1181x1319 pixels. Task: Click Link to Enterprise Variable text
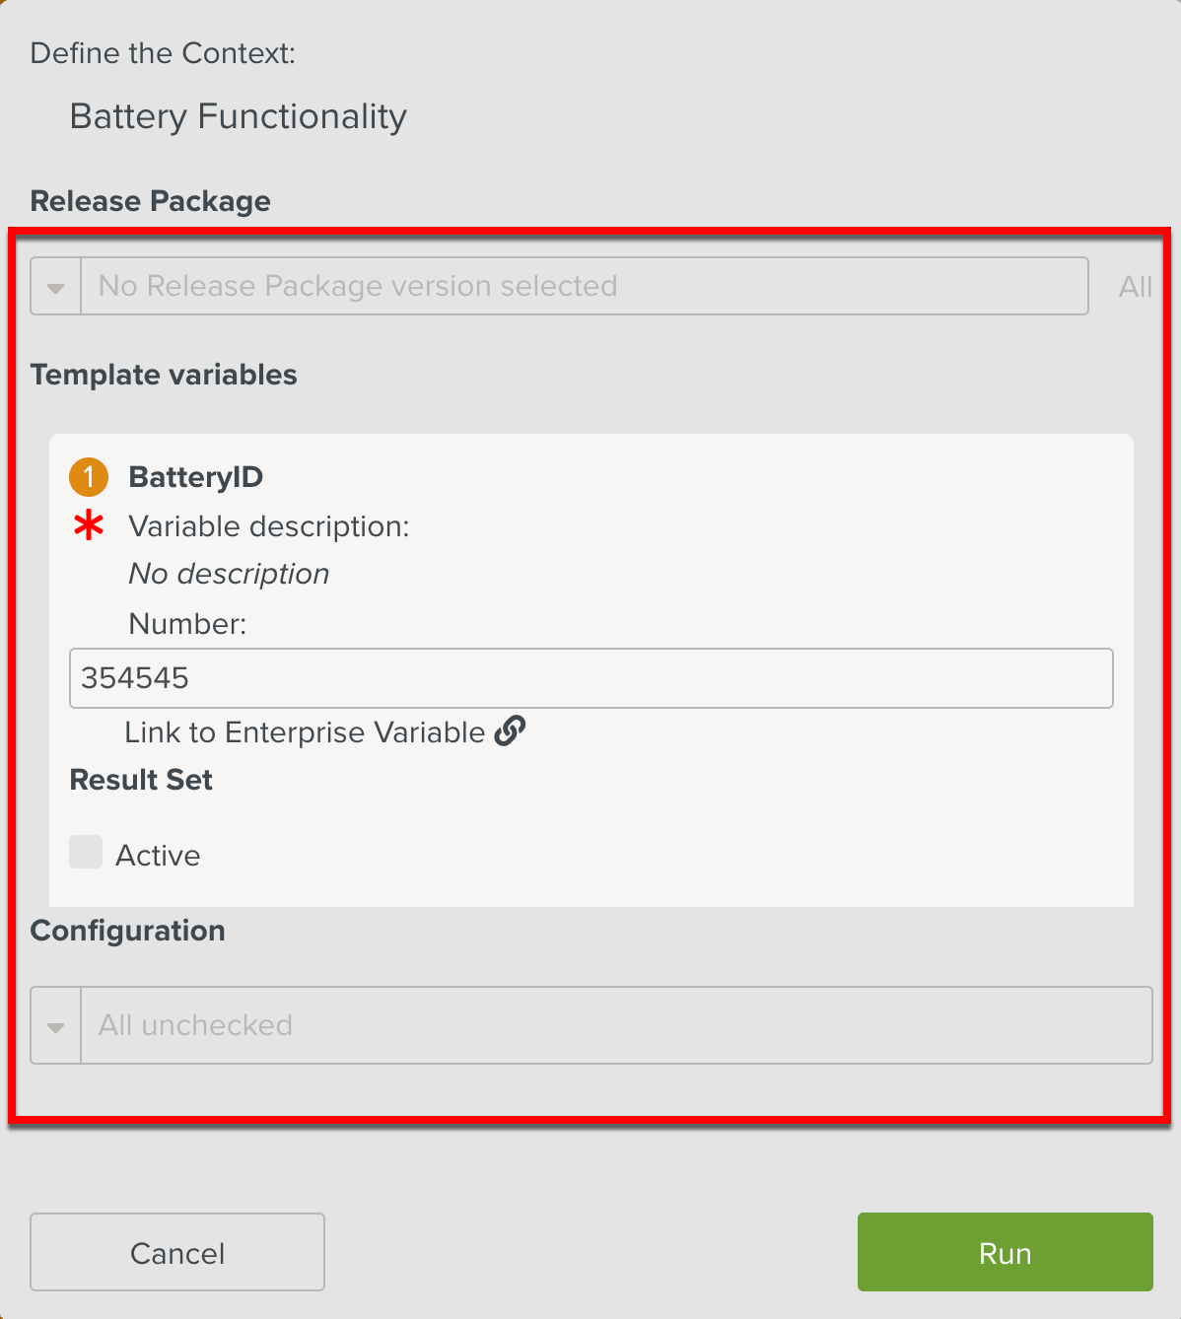click(305, 732)
